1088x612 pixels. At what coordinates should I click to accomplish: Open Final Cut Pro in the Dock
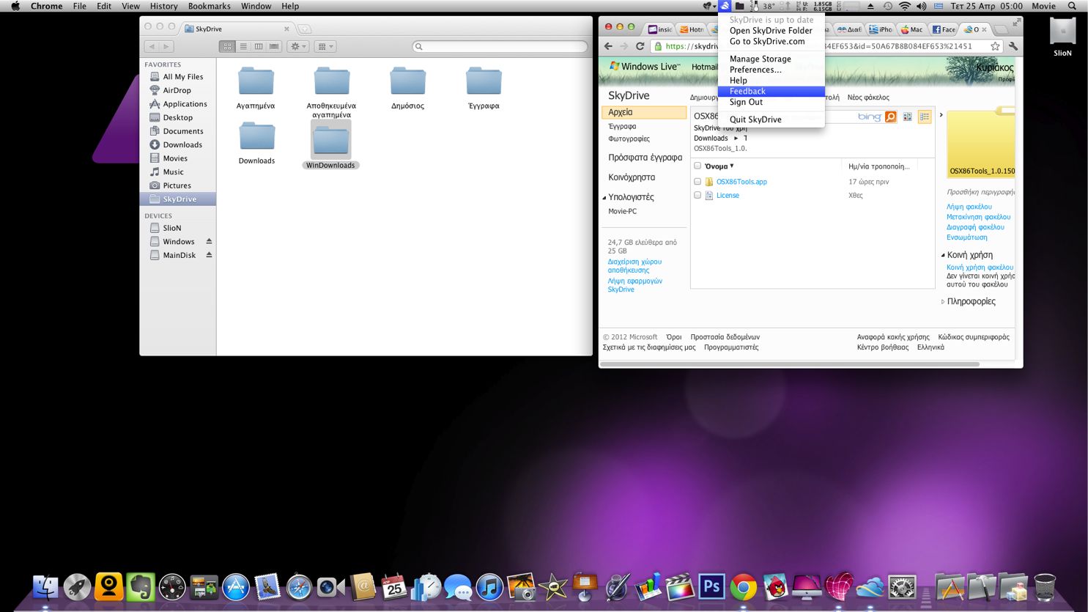[x=679, y=586]
